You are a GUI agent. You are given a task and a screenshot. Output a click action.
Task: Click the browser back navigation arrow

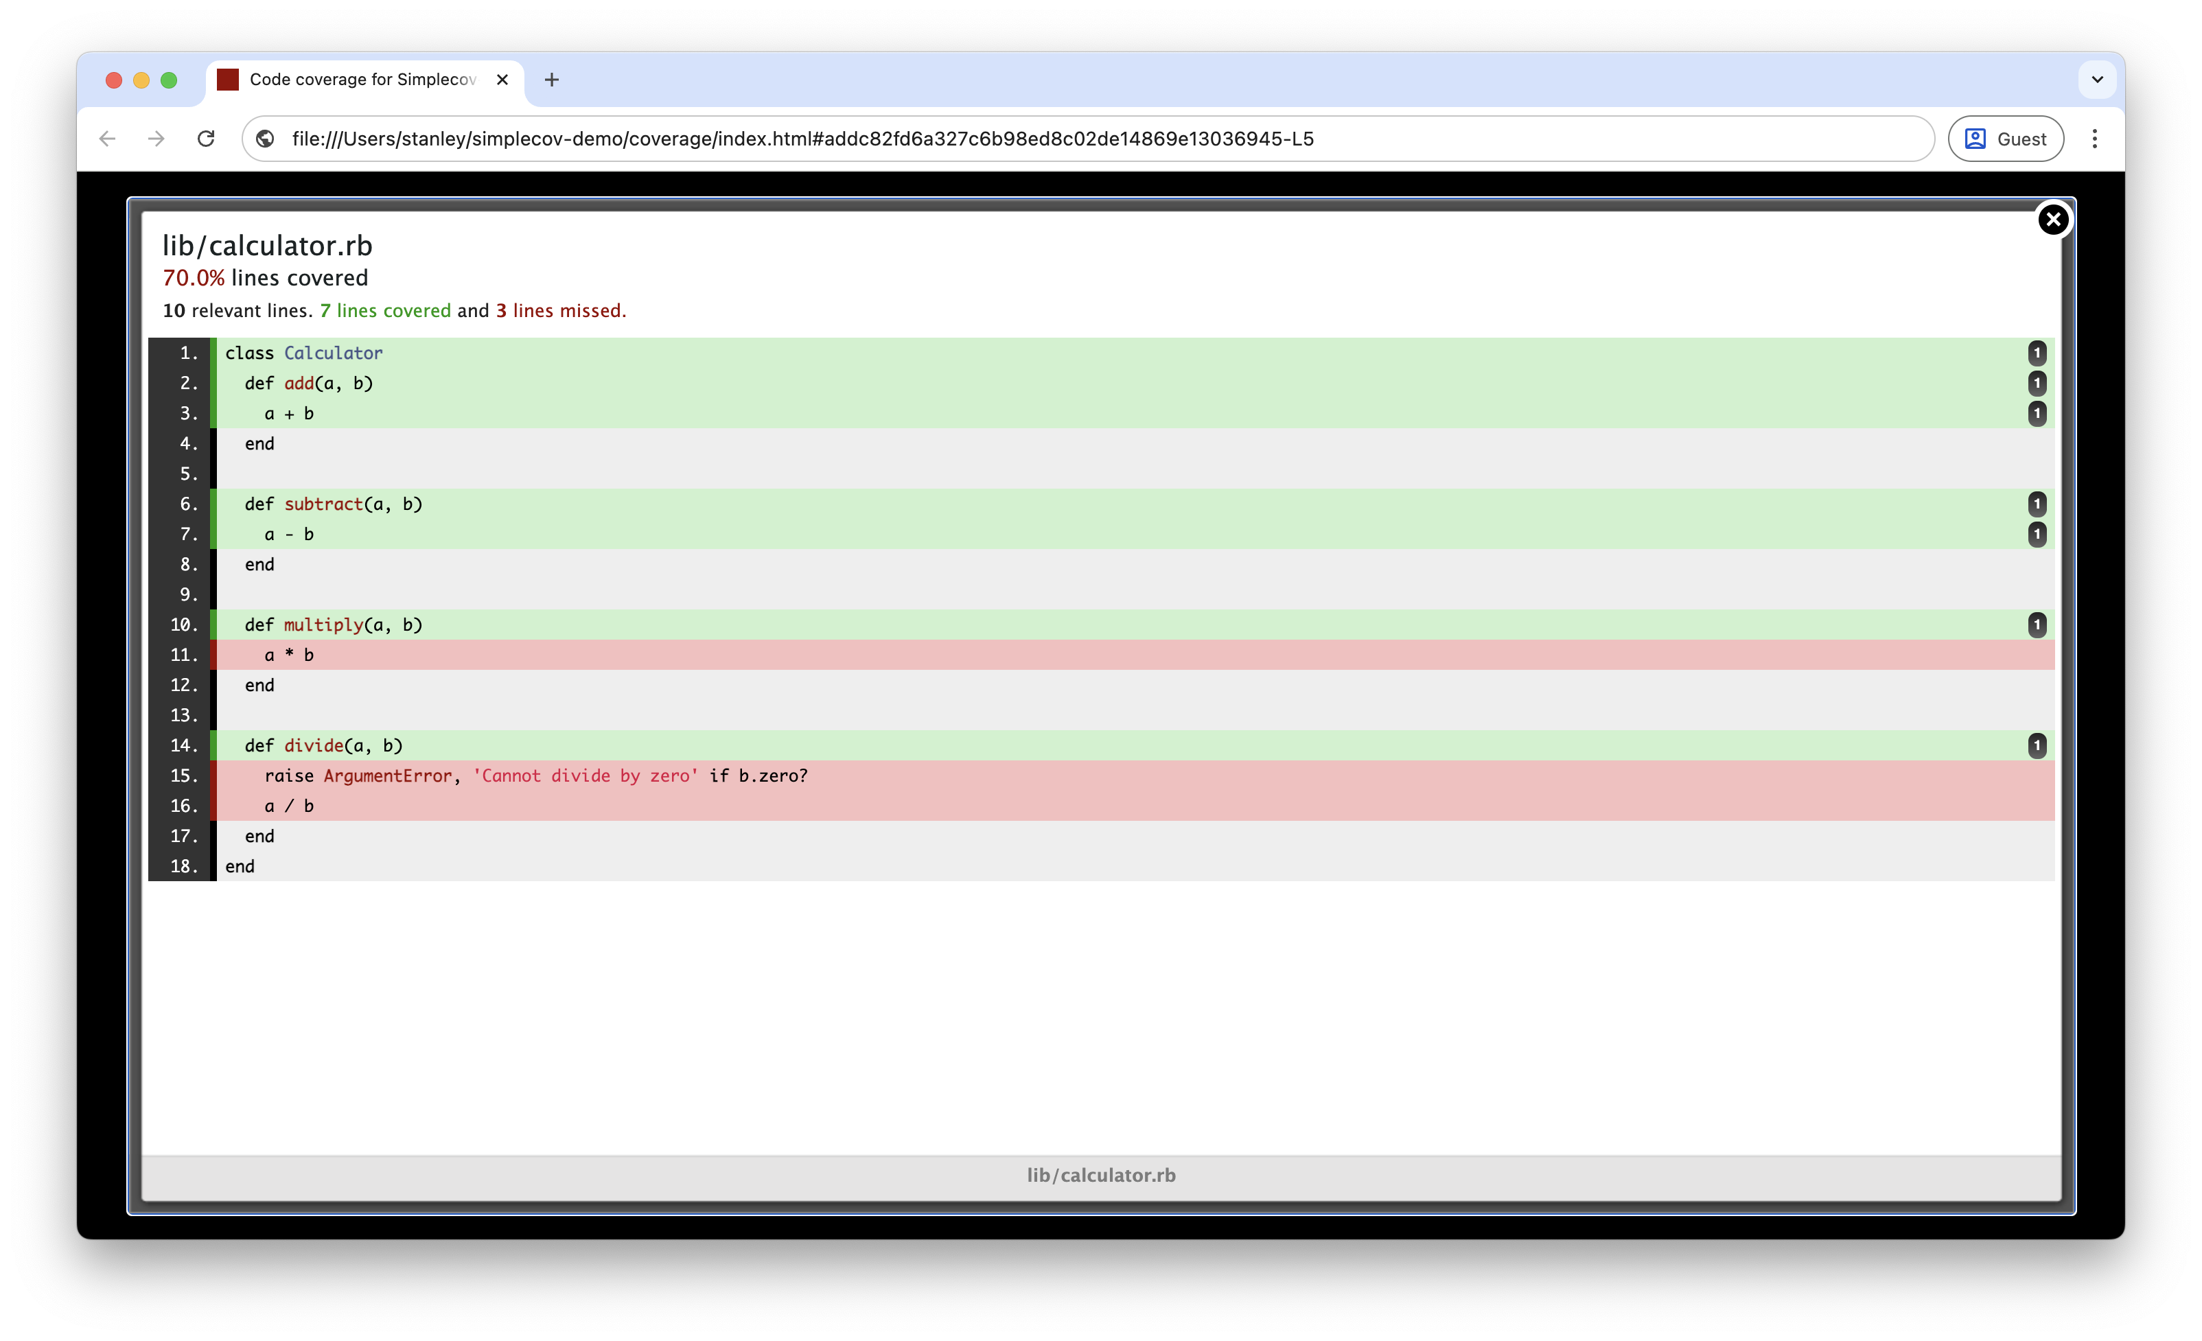click(x=107, y=139)
